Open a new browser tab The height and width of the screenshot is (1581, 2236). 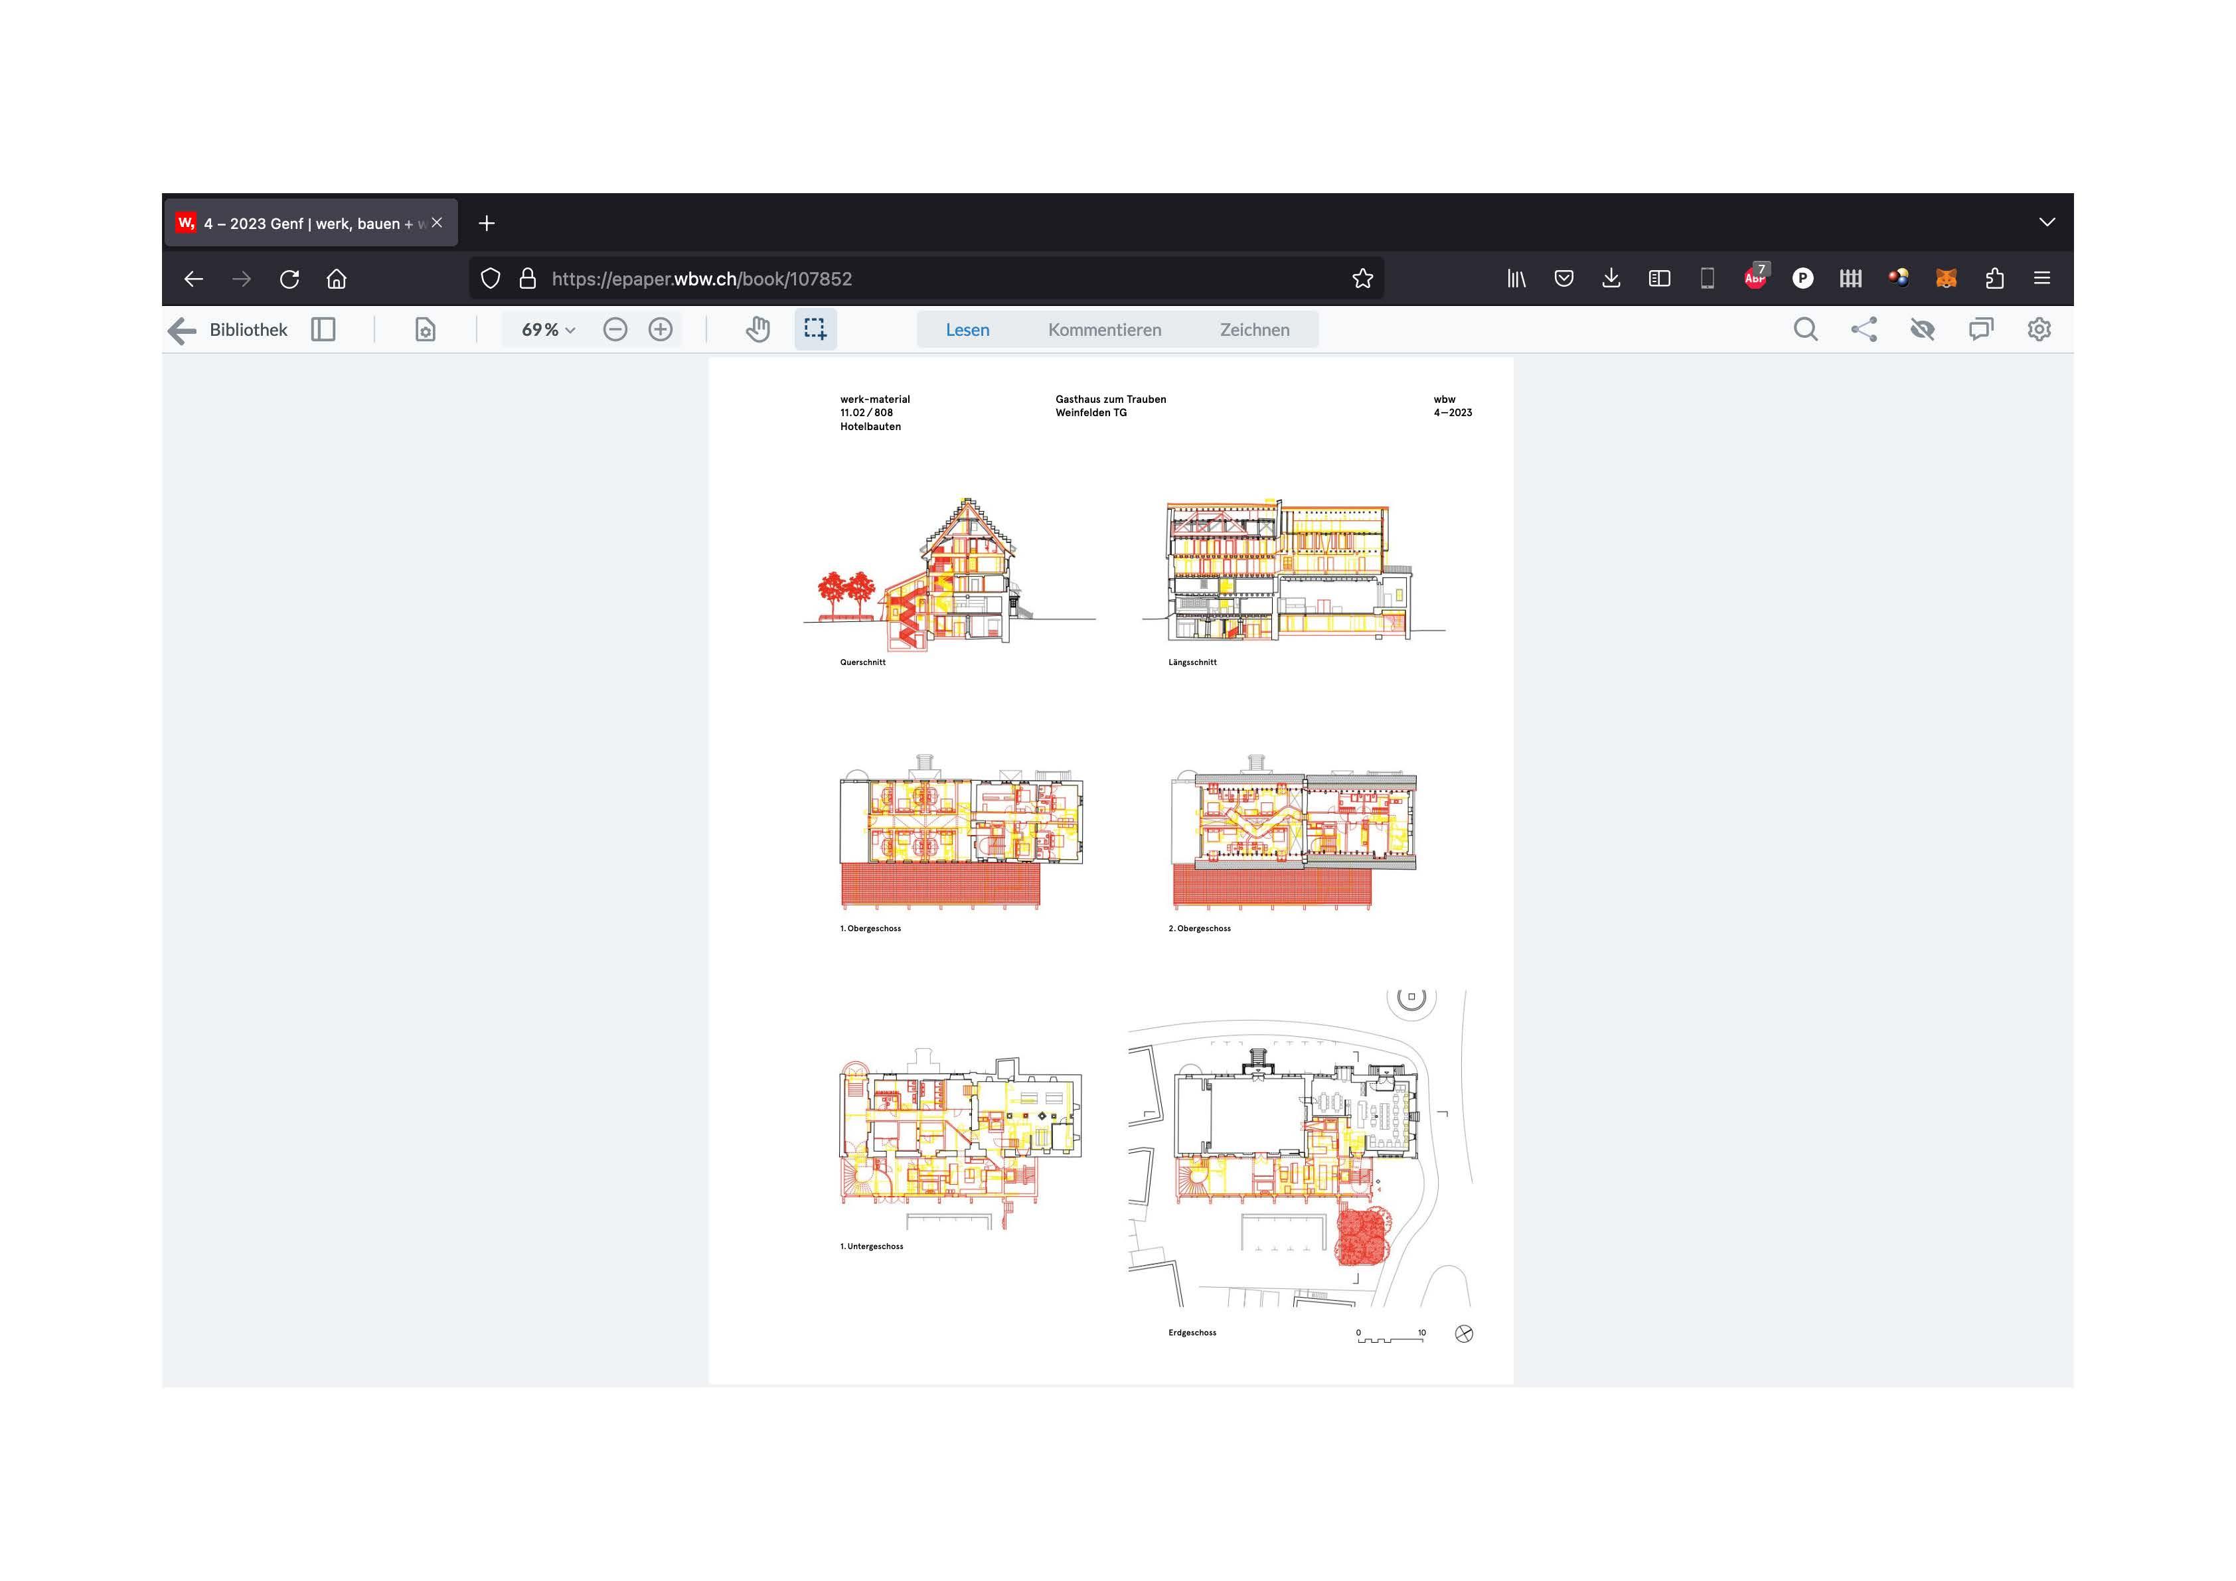[487, 224]
